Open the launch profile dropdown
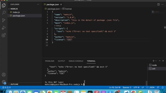 point(156,61)
